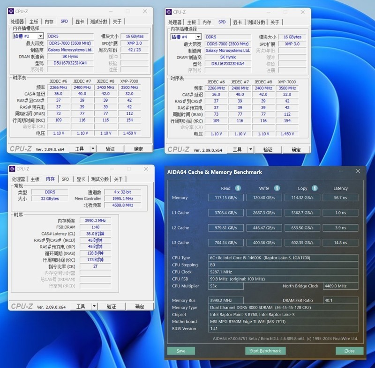Open the 关于 tab in bottom-left CPU-Z
The height and width of the screenshot is (368, 375).
pyautogui.click(x=117, y=179)
